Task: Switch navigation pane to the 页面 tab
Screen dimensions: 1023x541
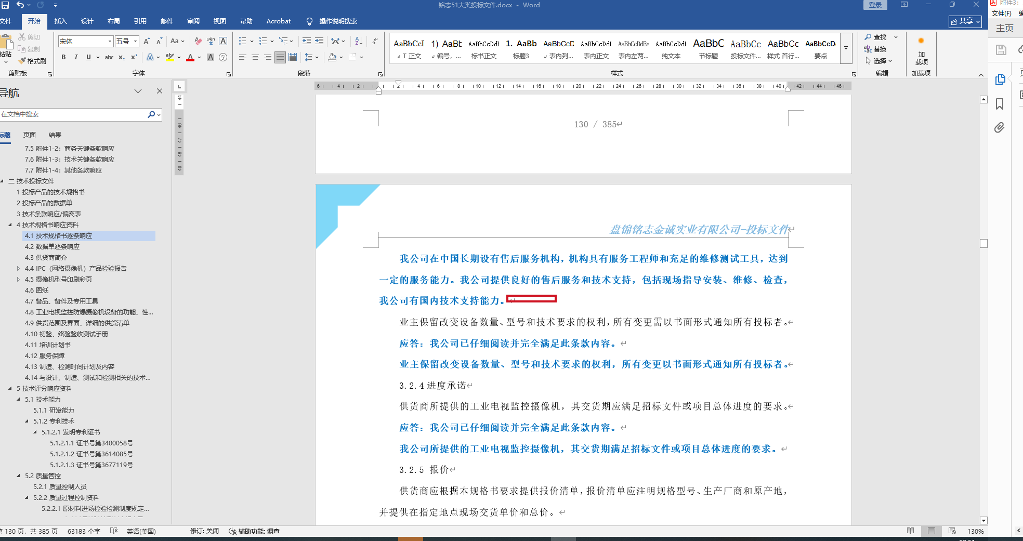Action: pyautogui.click(x=30, y=135)
